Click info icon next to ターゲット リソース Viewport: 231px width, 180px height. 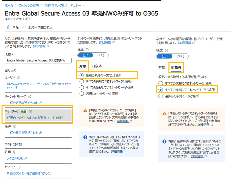tap(30, 96)
